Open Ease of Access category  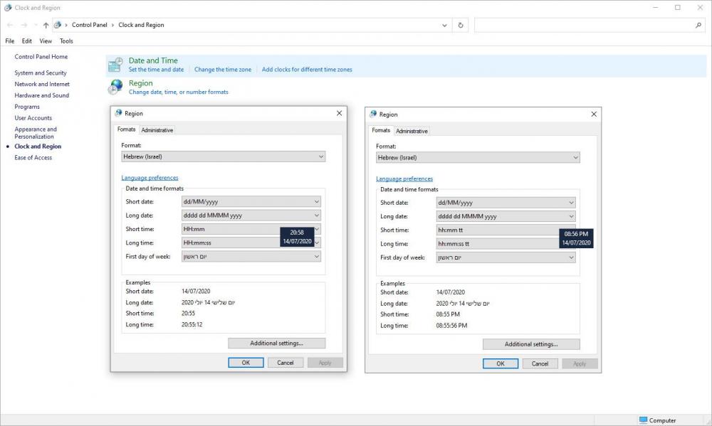33,157
